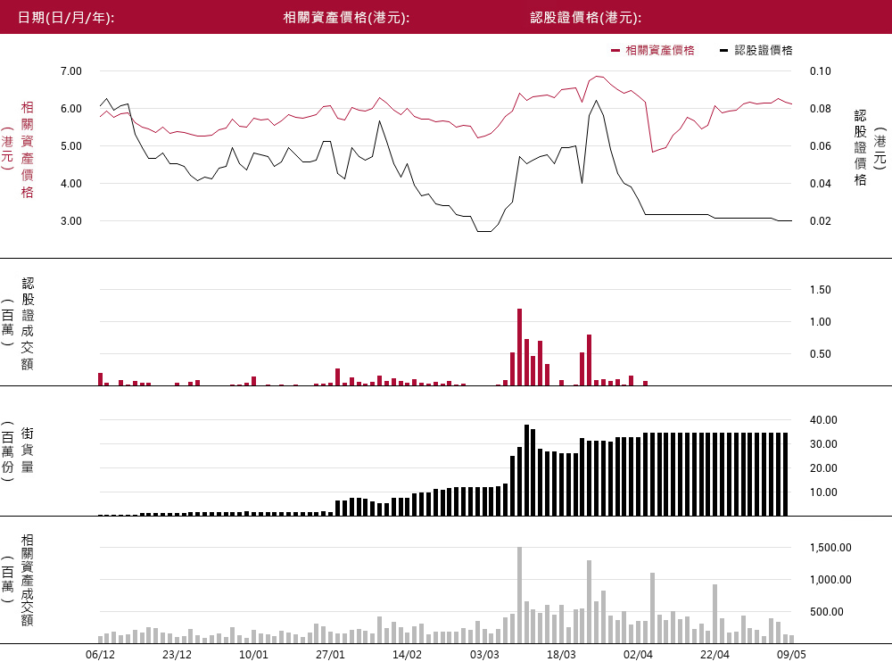Toggle the 相關資產價格 legend entry
This screenshot has width=892, height=670.
coord(653,51)
